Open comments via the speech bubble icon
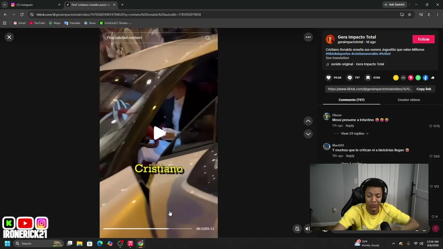 click(350, 78)
